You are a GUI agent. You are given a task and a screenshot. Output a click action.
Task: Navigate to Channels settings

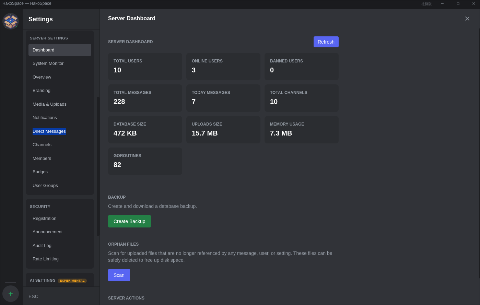[x=42, y=145]
